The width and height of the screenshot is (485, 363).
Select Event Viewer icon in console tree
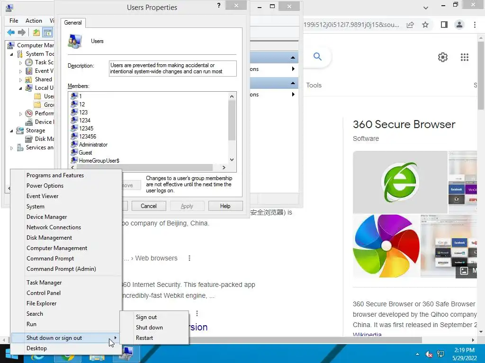tap(29, 71)
